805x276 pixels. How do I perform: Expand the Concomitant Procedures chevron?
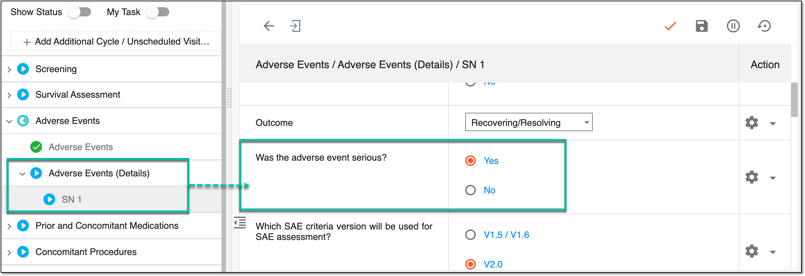pos(9,252)
